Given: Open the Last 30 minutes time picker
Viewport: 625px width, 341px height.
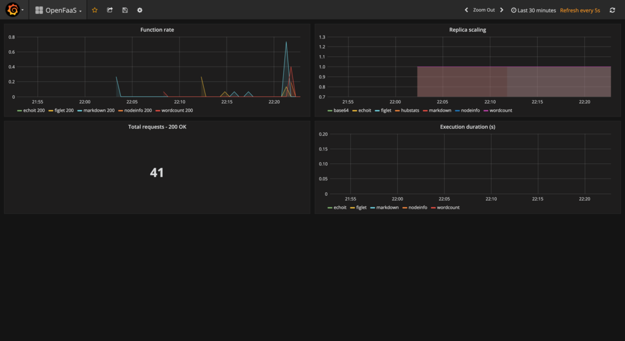Looking at the screenshot, I should 533,10.
